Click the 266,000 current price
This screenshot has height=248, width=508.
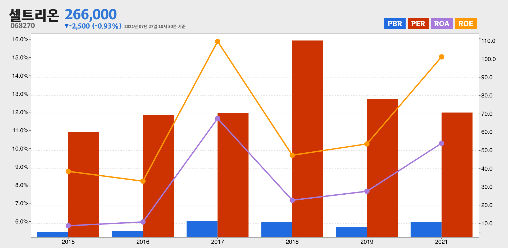(x=91, y=15)
